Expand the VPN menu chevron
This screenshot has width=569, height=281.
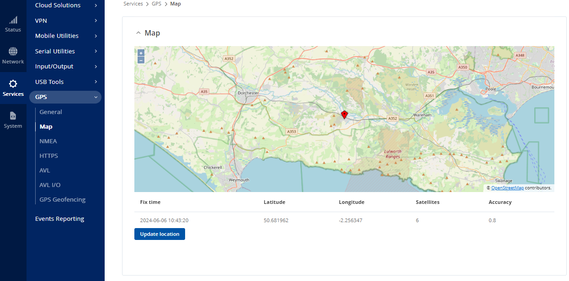96,21
